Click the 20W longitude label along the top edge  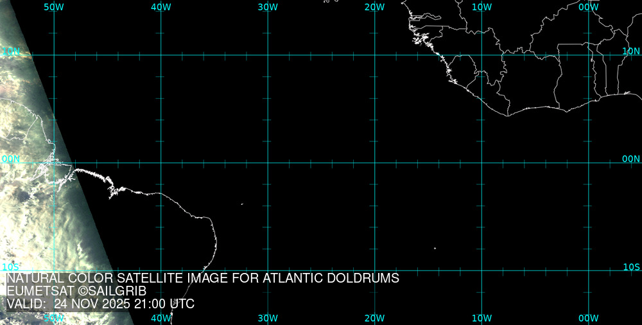(x=374, y=7)
